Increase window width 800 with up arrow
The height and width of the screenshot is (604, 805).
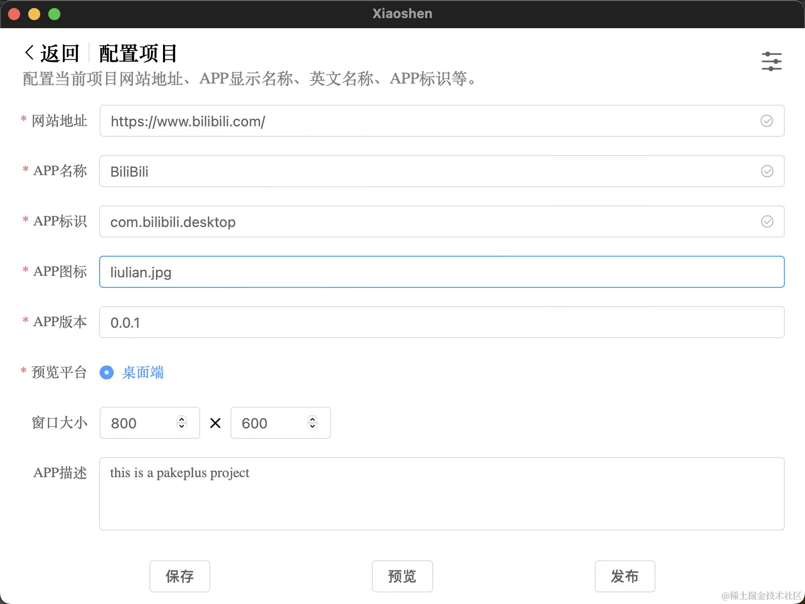pyautogui.click(x=182, y=419)
